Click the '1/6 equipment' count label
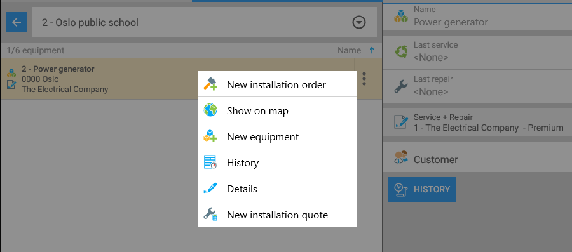The height and width of the screenshot is (252, 572). click(36, 51)
